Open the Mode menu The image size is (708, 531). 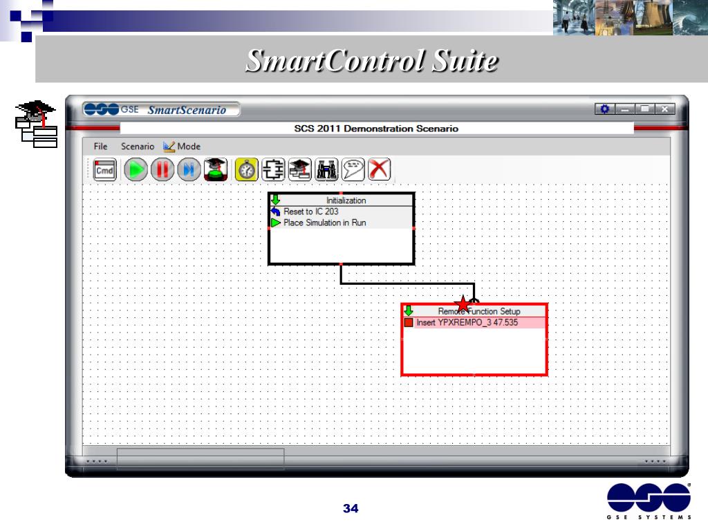[x=182, y=147]
